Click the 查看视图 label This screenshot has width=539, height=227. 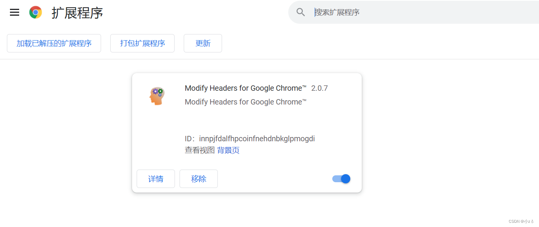(200, 150)
